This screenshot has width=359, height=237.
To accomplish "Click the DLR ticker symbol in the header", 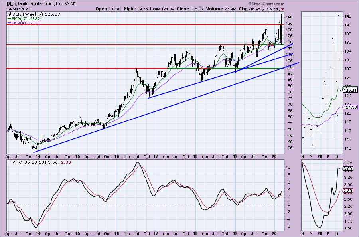I will (x=11, y=4).
